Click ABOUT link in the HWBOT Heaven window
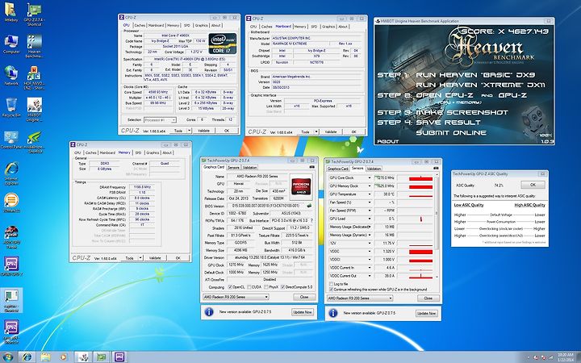Screen dimensions: 581x363 pos(388,141)
